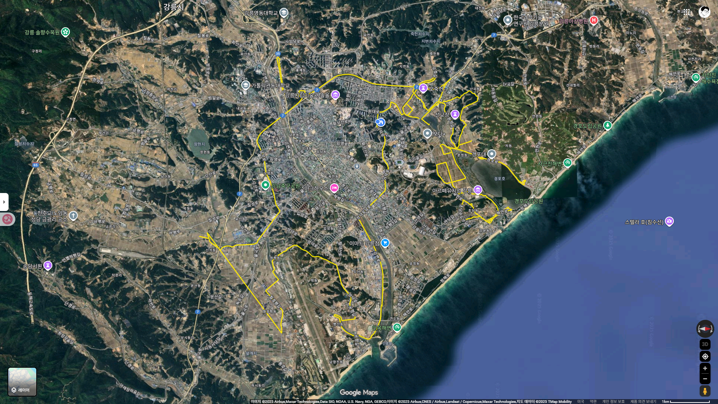Open the Google apps grid menu
This screenshot has height=404, width=718.
687,12
